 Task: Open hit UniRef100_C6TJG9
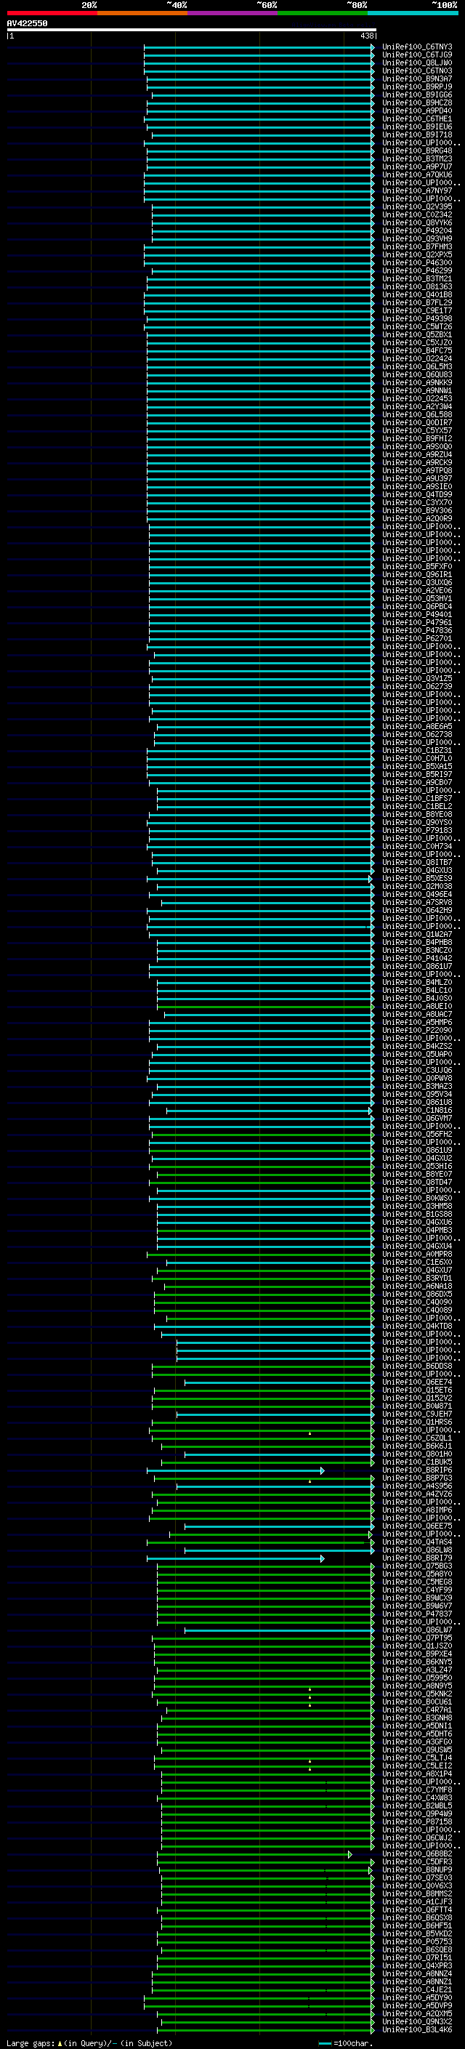click(x=416, y=55)
